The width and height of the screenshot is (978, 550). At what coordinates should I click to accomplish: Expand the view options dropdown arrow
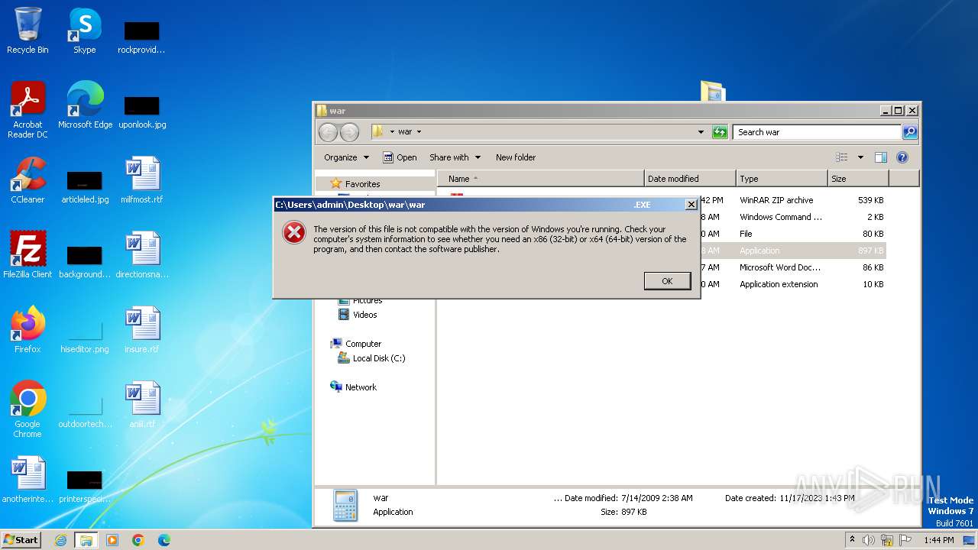(x=860, y=157)
